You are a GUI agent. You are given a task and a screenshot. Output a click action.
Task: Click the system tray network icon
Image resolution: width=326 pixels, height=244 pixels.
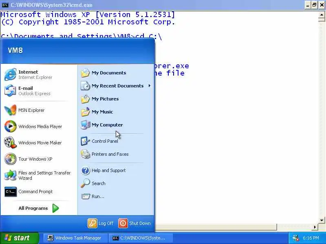(x=296, y=238)
